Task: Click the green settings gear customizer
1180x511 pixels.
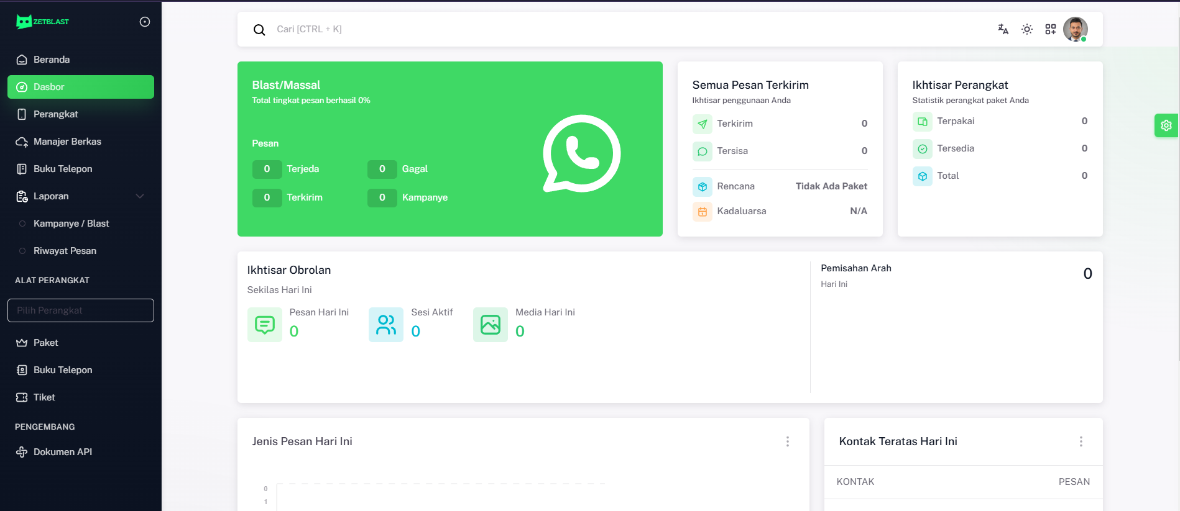Action: tap(1166, 125)
